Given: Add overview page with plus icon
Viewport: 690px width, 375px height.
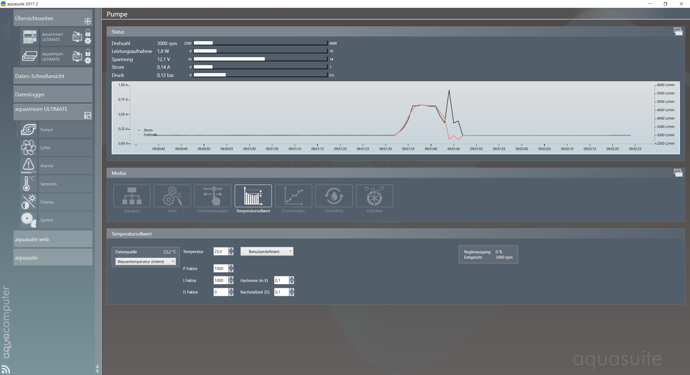Looking at the screenshot, I should point(88,21).
